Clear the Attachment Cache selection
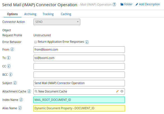Viewport: 164px width, 114px height. point(122,91)
